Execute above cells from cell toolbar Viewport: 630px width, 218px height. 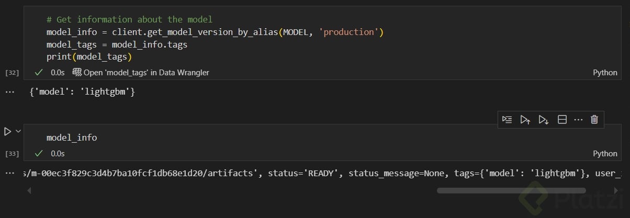pos(525,120)
